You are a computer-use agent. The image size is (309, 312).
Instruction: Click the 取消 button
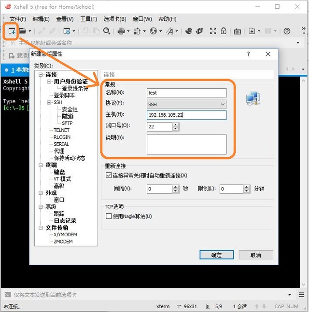[256, 255]
